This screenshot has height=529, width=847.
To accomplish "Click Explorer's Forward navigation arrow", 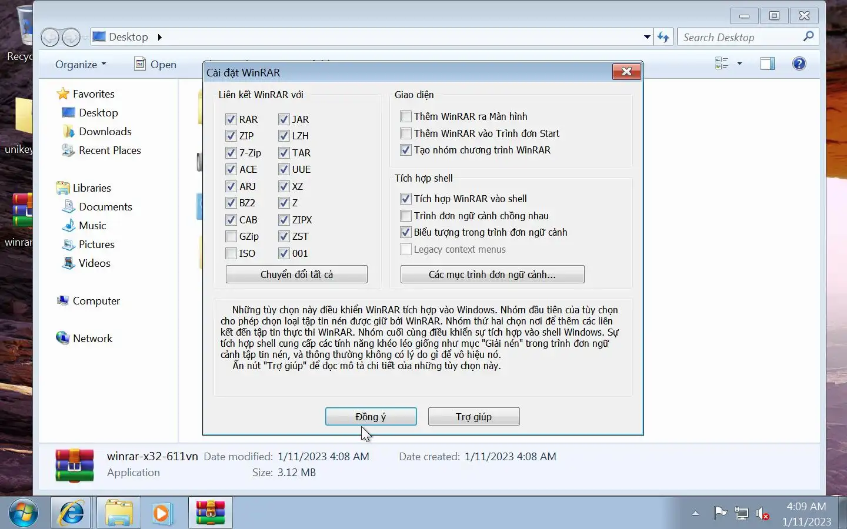I will [71, 38].
